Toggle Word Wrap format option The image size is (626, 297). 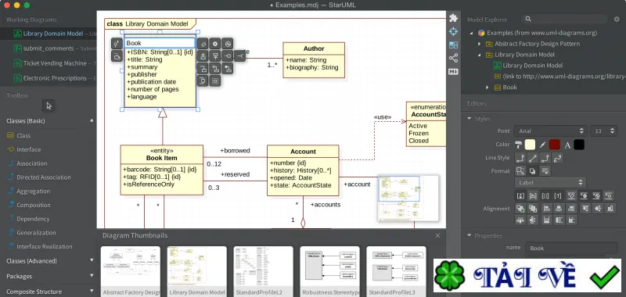point(545,170)
